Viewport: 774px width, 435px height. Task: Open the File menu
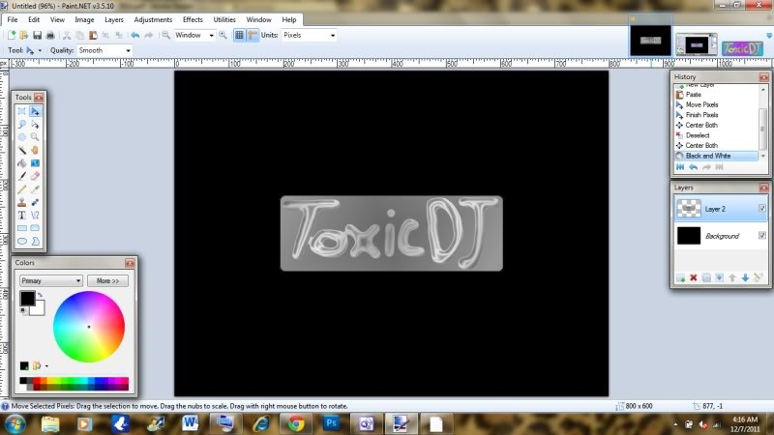point(13,19)
